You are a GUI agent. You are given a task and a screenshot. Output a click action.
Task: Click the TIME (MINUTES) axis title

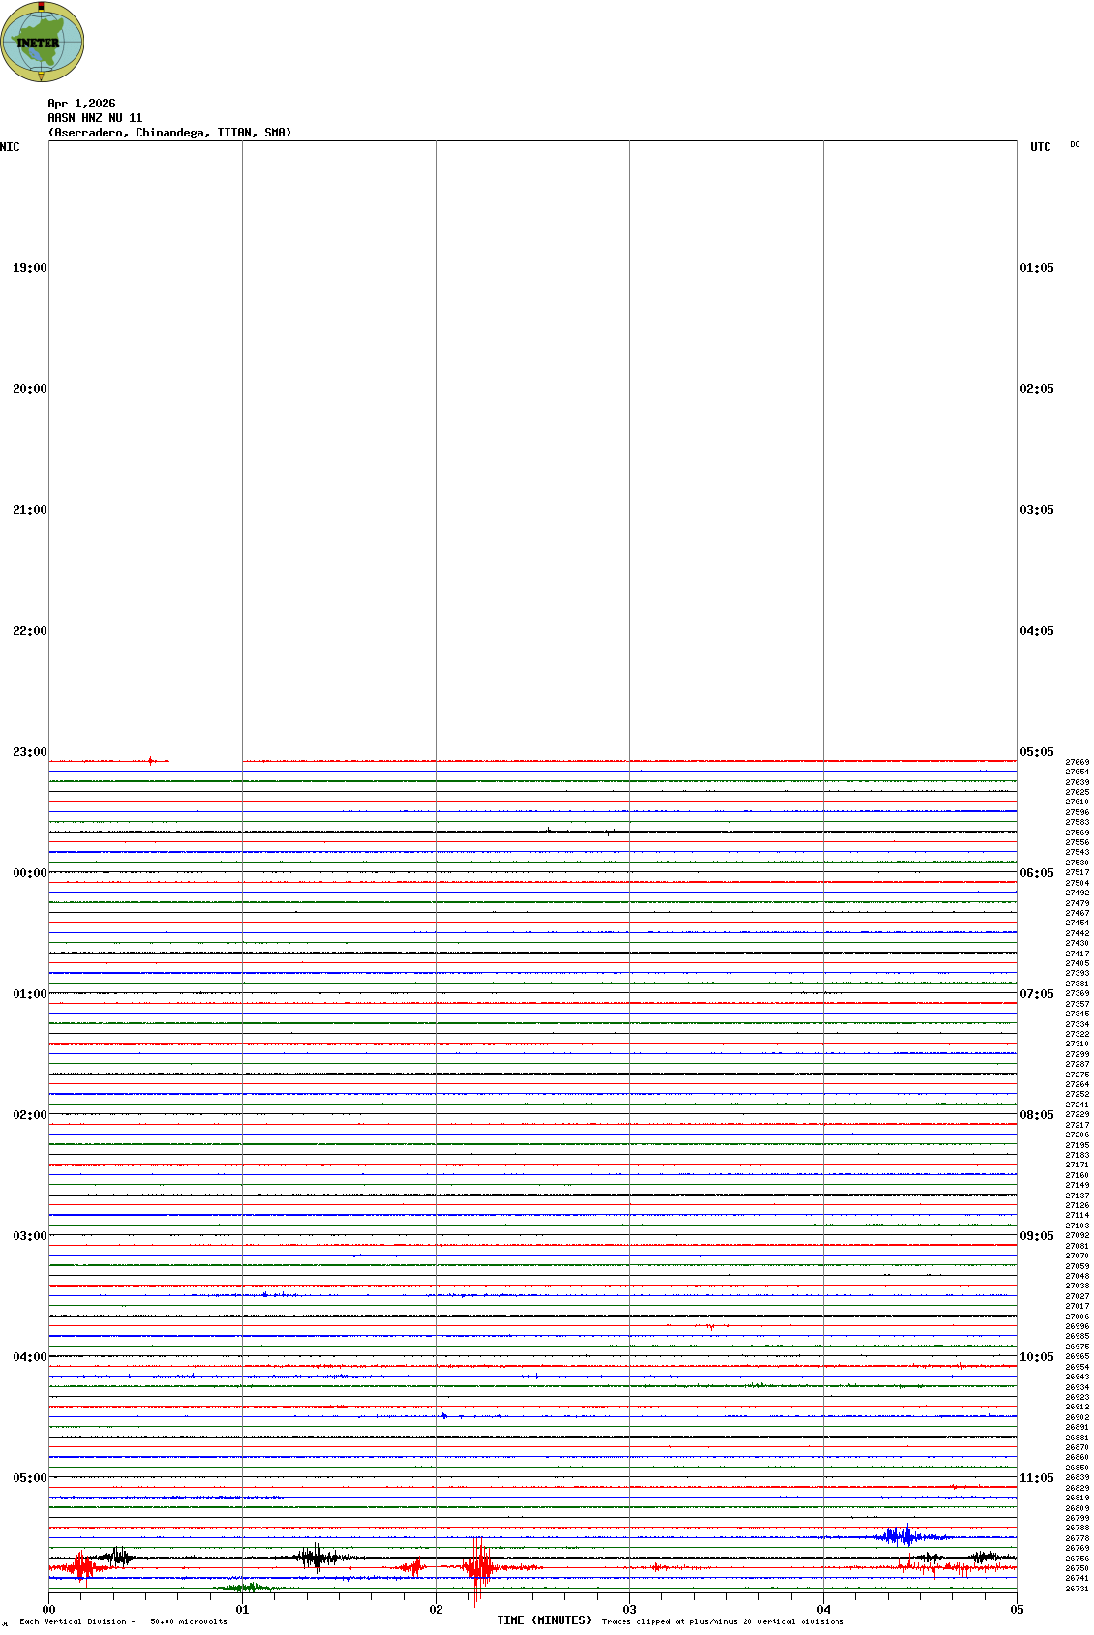pos(543,1620)
